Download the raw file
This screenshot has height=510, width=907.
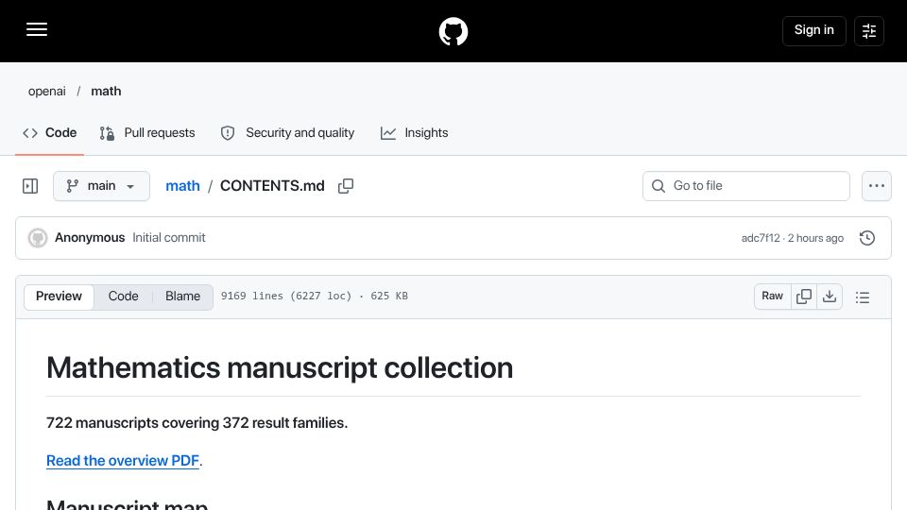[830, 297]
